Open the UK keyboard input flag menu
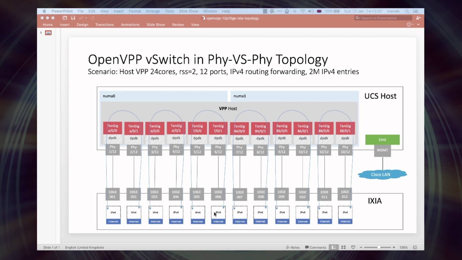The image size is (462, 260). pyautogui.click(x=319, y=11)
